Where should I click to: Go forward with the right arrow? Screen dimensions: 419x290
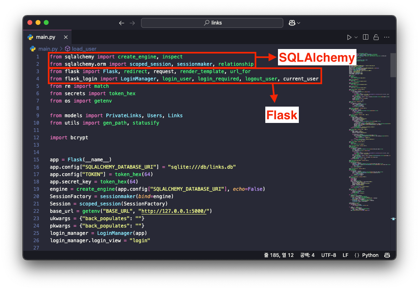(132, 23)
